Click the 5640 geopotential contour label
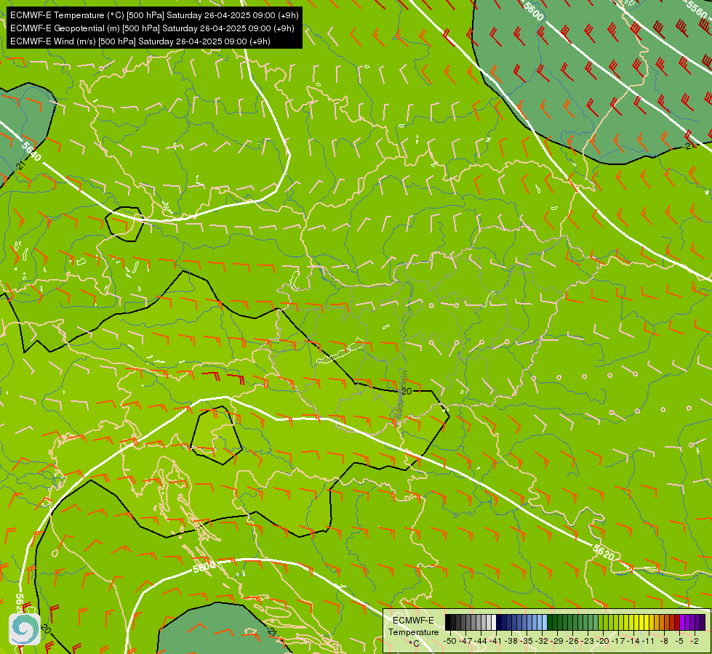Image resolution: width=712 pixels, height=654 pixels. 31,151
